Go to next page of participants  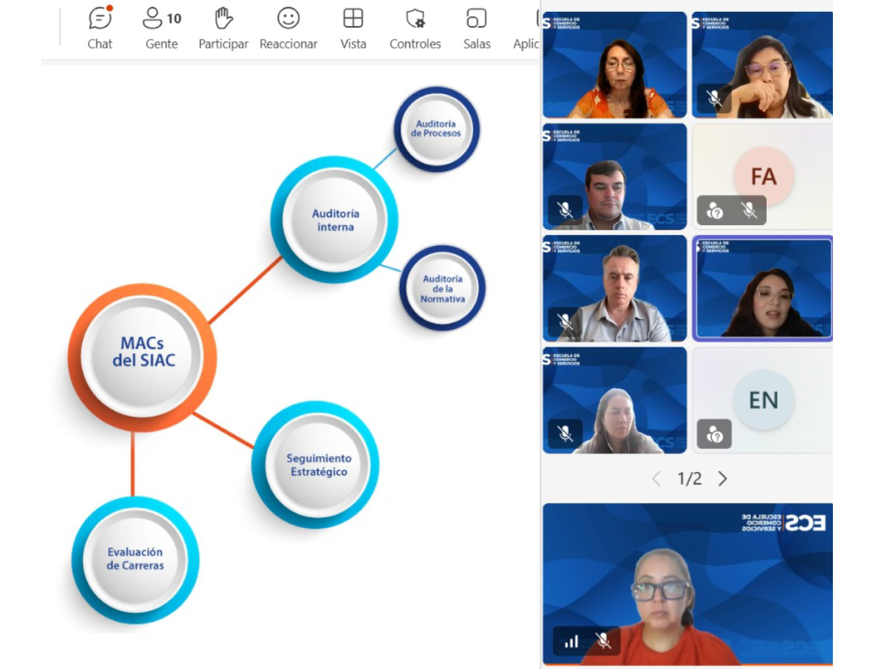click(723, 479)
